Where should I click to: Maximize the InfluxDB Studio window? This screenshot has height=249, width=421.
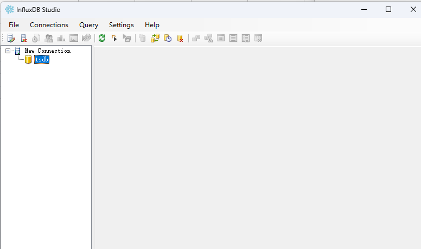[x=388, y=9]
